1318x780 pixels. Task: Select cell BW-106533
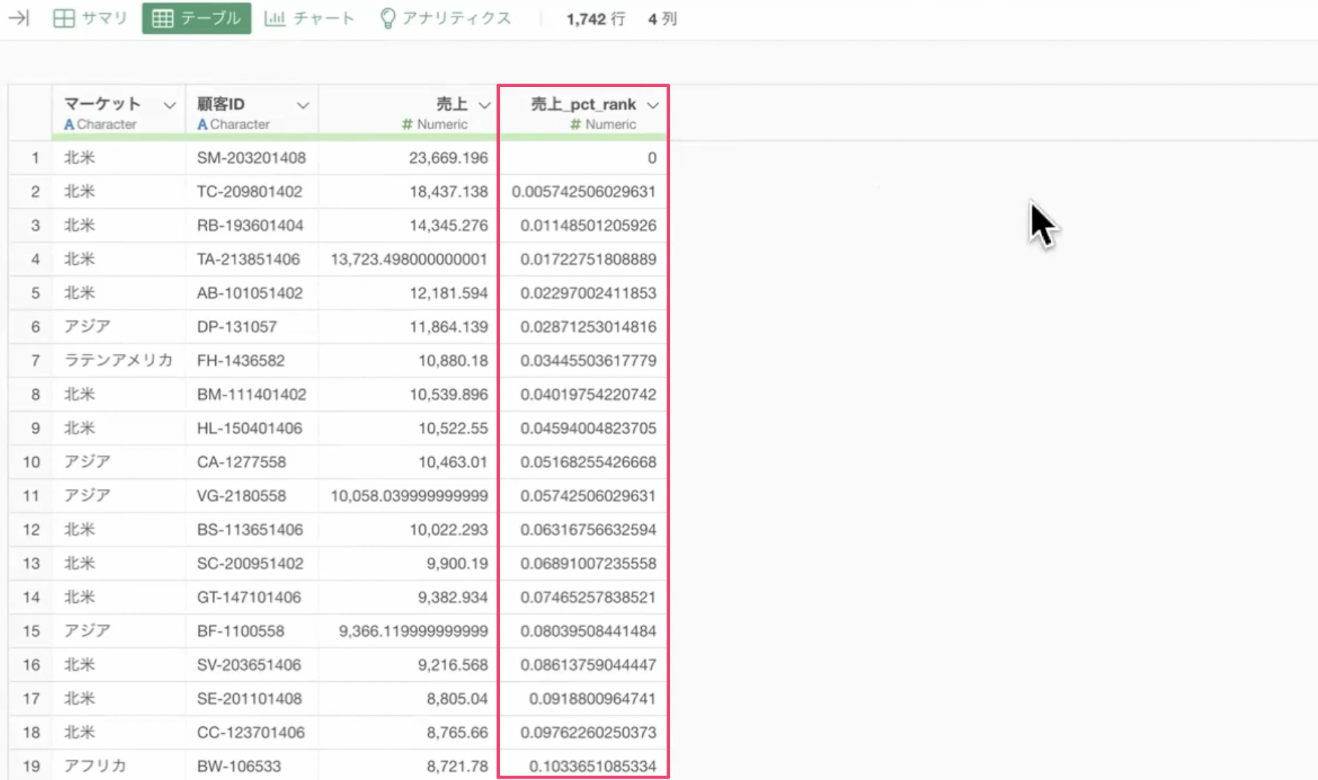tap(252, 765)
